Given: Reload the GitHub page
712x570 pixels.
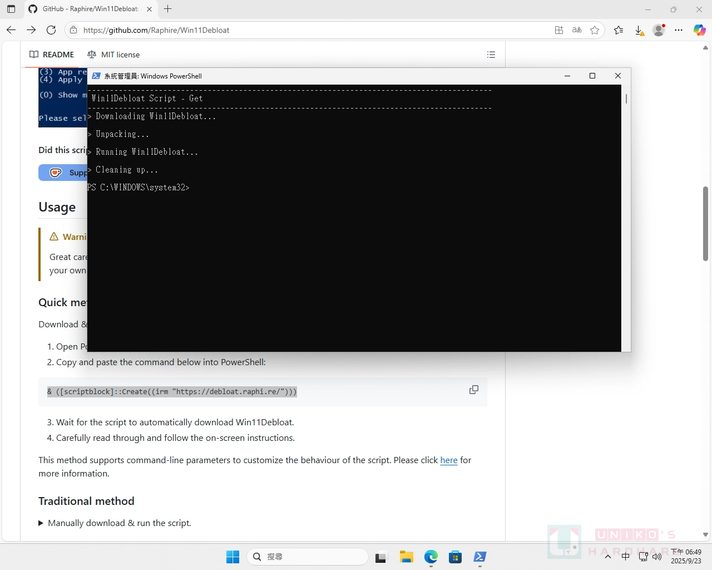Looking at the screenshot, I should (x=51, y=30).
